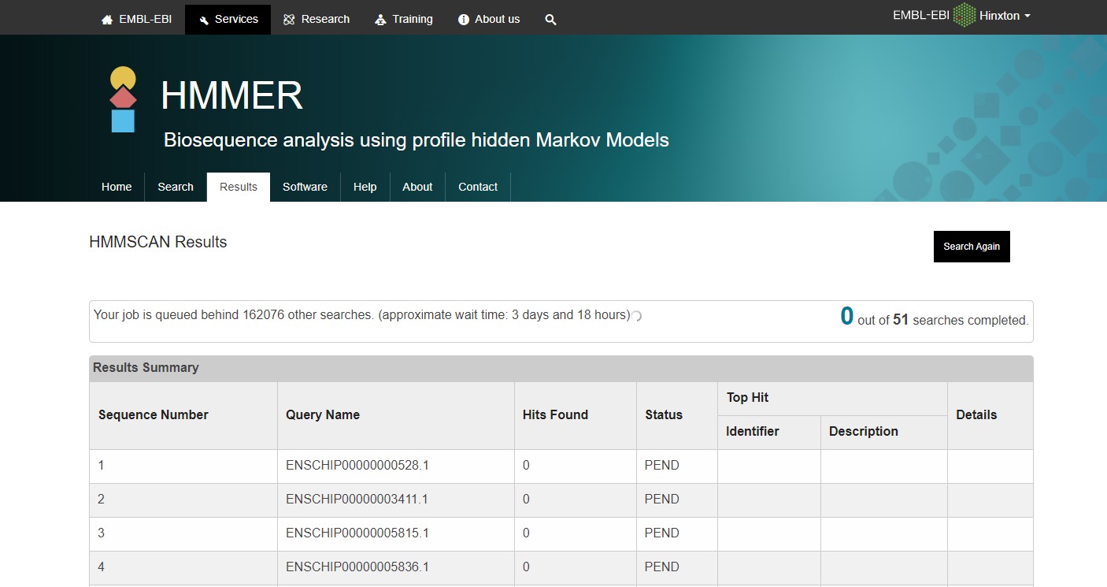Open the Training menu

pos(403,19)
